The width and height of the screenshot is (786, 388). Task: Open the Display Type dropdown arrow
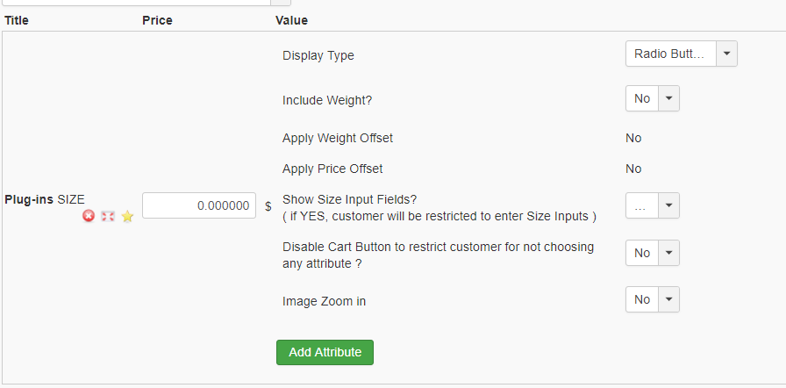[727, 54]
